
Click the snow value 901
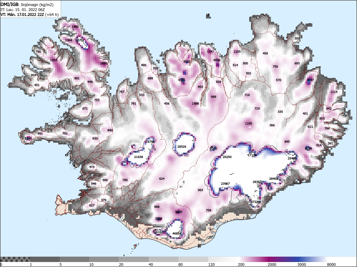point(77,78)
